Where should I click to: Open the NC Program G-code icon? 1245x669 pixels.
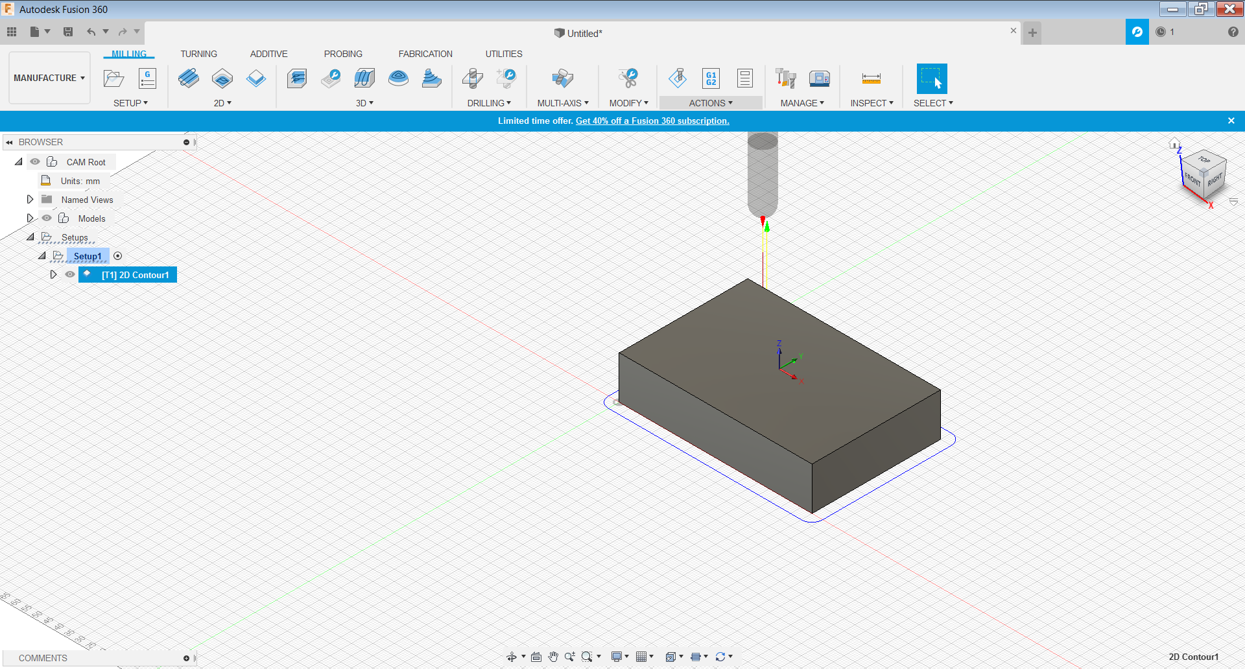(x=147, y=78)
